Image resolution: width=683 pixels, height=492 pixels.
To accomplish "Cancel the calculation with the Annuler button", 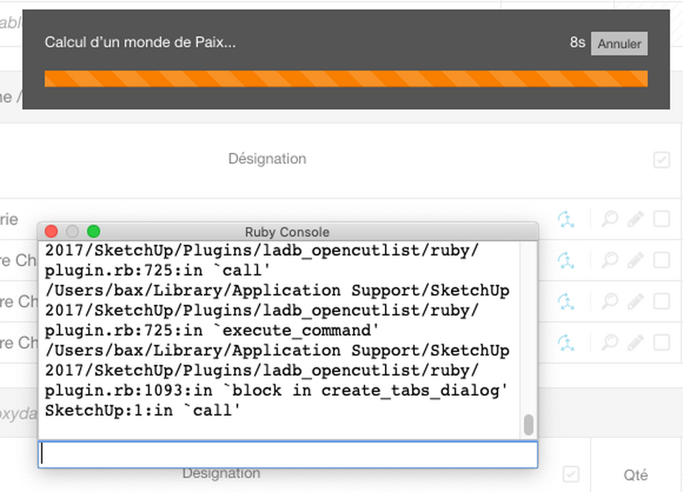I will 619,44.
